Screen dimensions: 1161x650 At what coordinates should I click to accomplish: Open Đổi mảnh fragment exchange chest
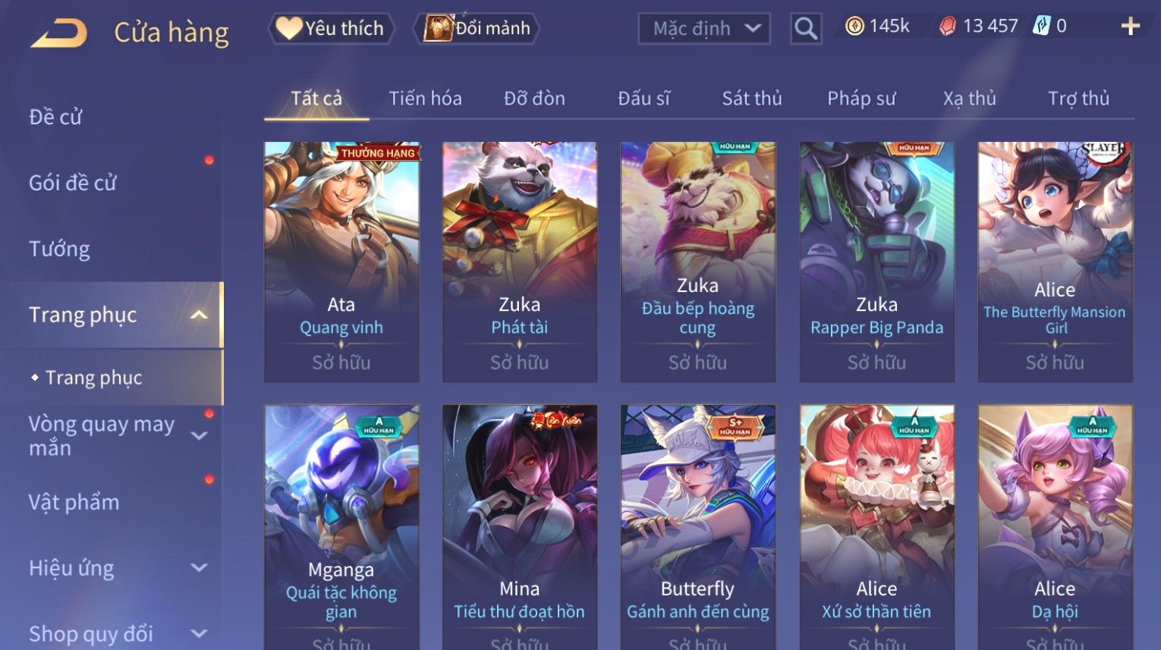(x=477, y=28)
